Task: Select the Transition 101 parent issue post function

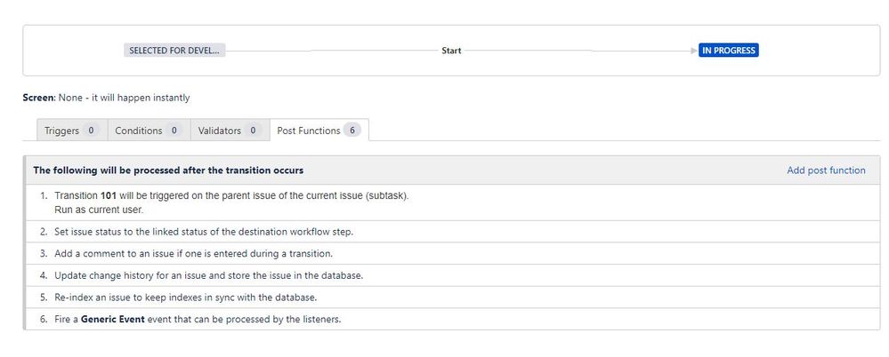Action: pyautogui.click(x=452, y=202)
